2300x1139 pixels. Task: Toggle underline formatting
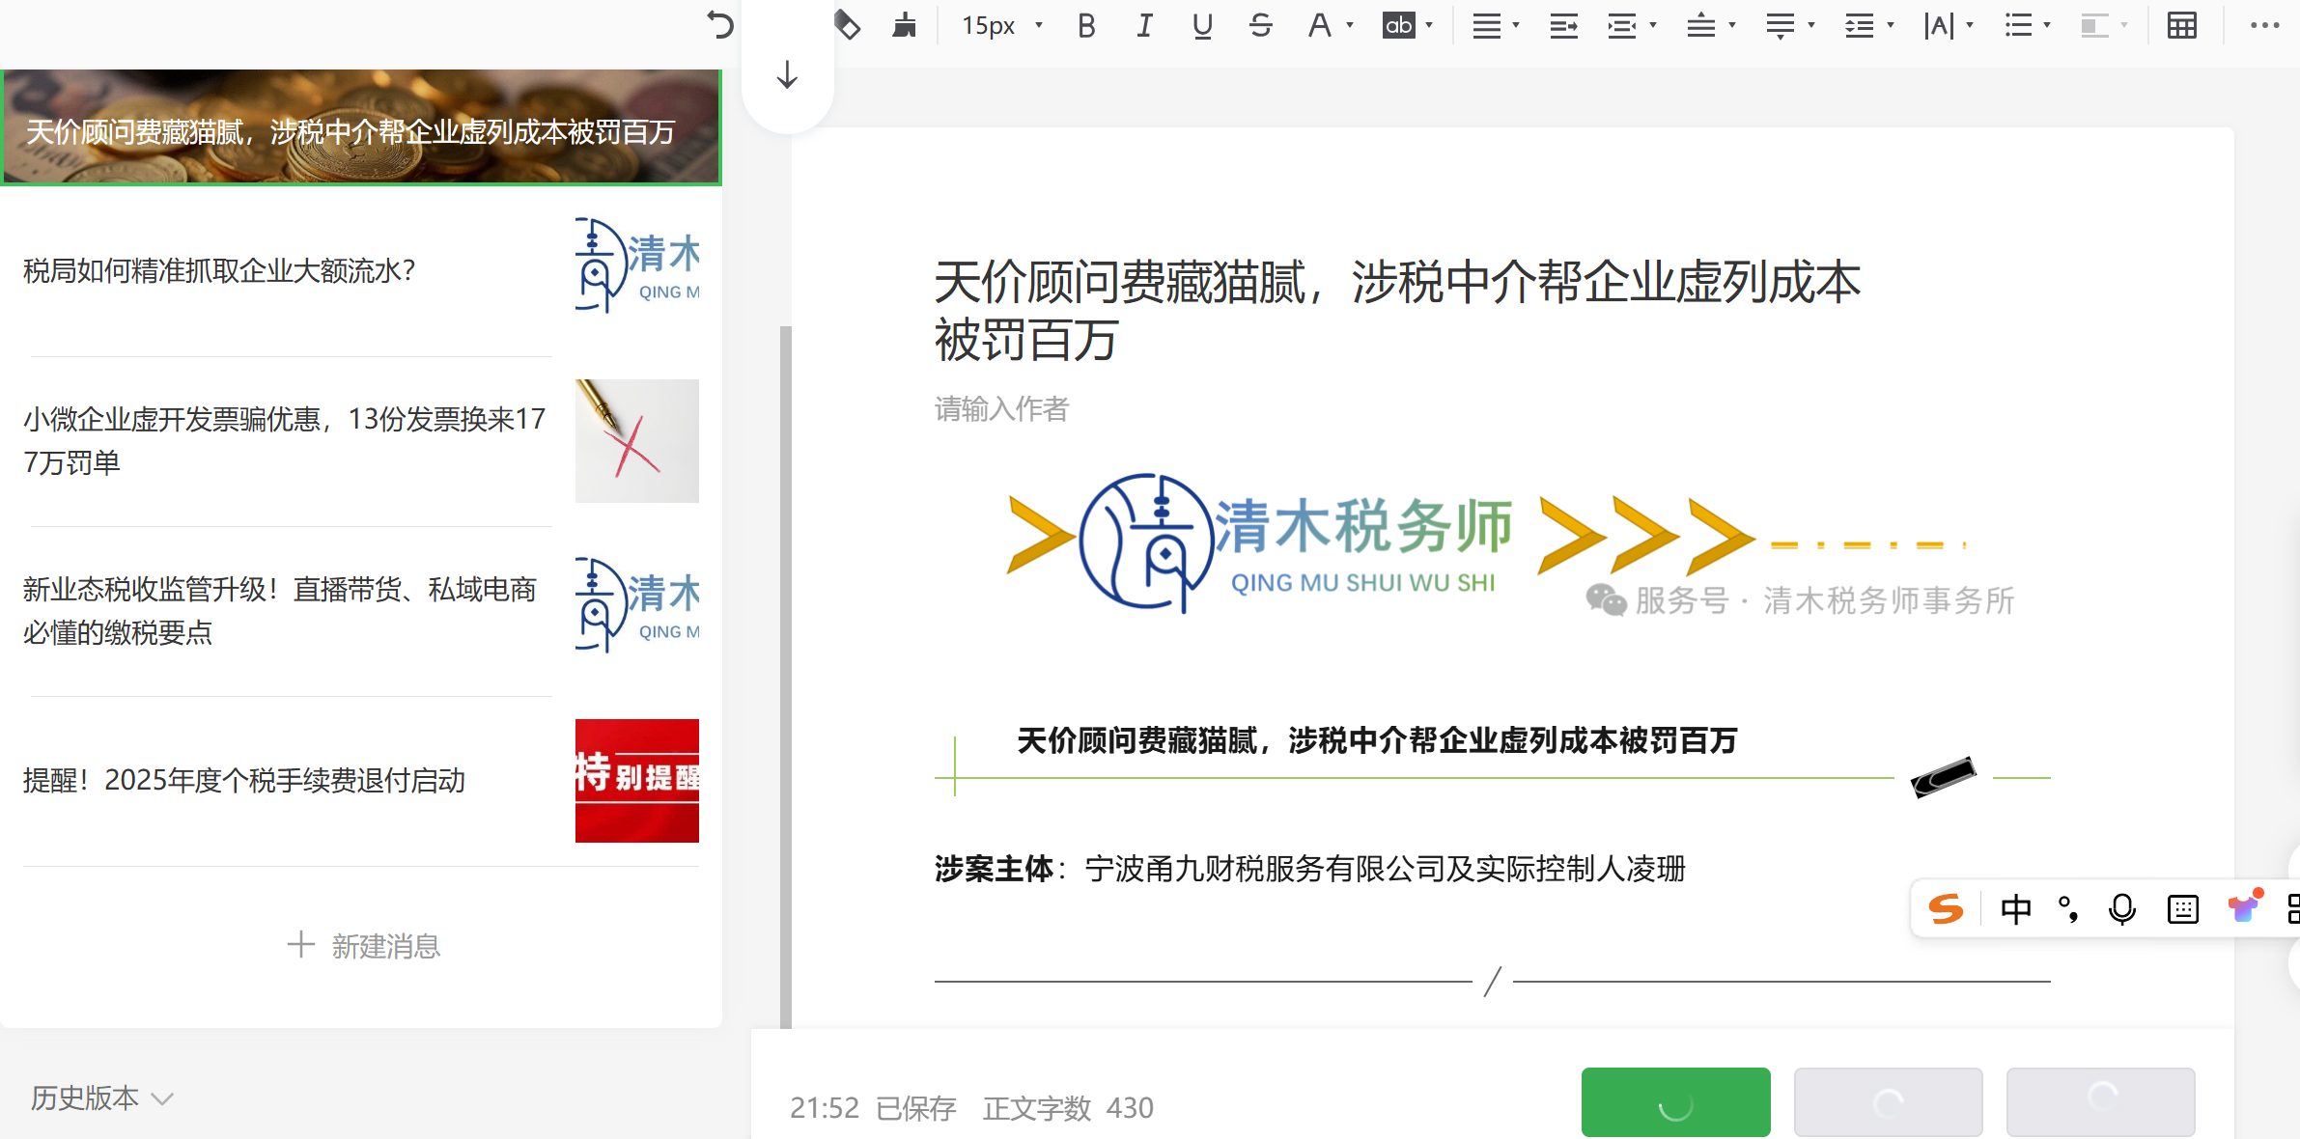click(x=1202, y=25)
